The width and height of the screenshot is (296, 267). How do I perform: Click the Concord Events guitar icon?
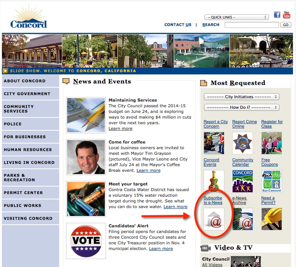coord(214,180)
